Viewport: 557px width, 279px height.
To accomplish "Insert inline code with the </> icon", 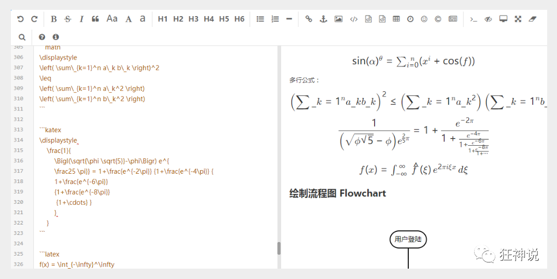I will tap(353, 19).
